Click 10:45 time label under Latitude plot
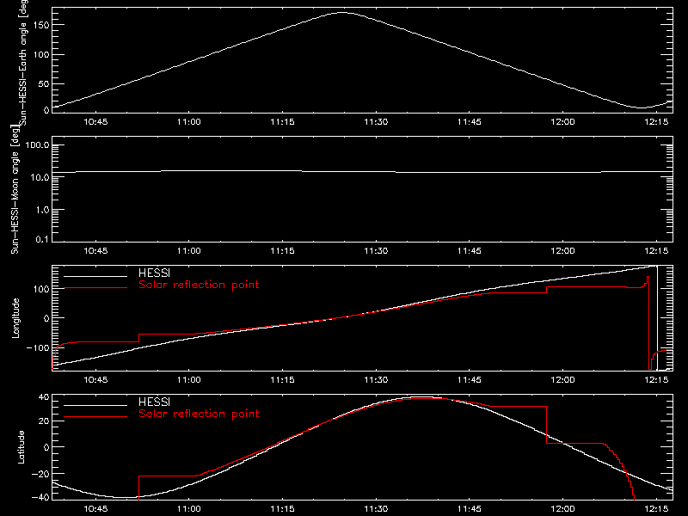This screenshot has width=688, height=516. tap(95, 509)
